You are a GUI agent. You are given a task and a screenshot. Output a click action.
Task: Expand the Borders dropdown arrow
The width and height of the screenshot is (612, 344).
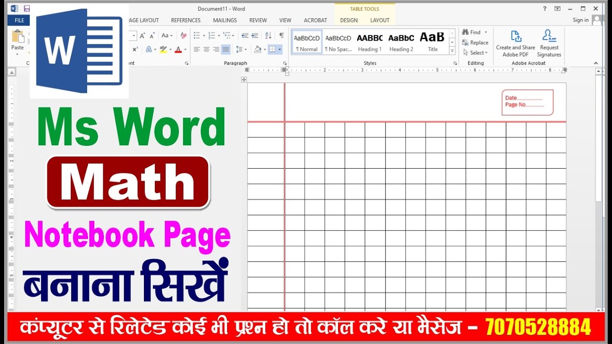[280, 49]
